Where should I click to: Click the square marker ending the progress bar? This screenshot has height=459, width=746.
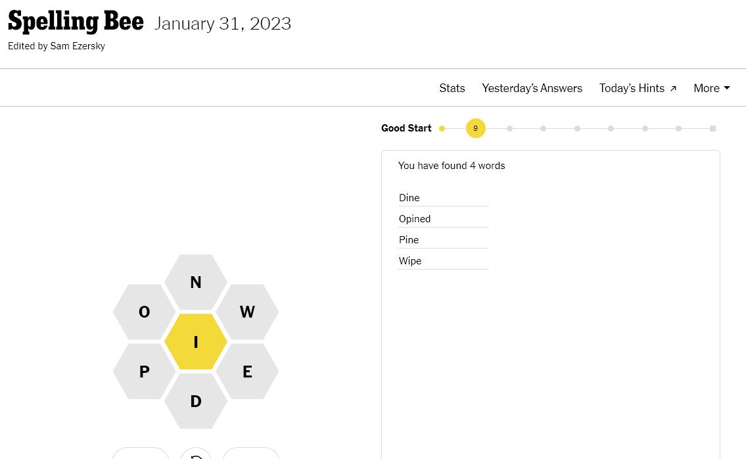click(x=712, y=128)
